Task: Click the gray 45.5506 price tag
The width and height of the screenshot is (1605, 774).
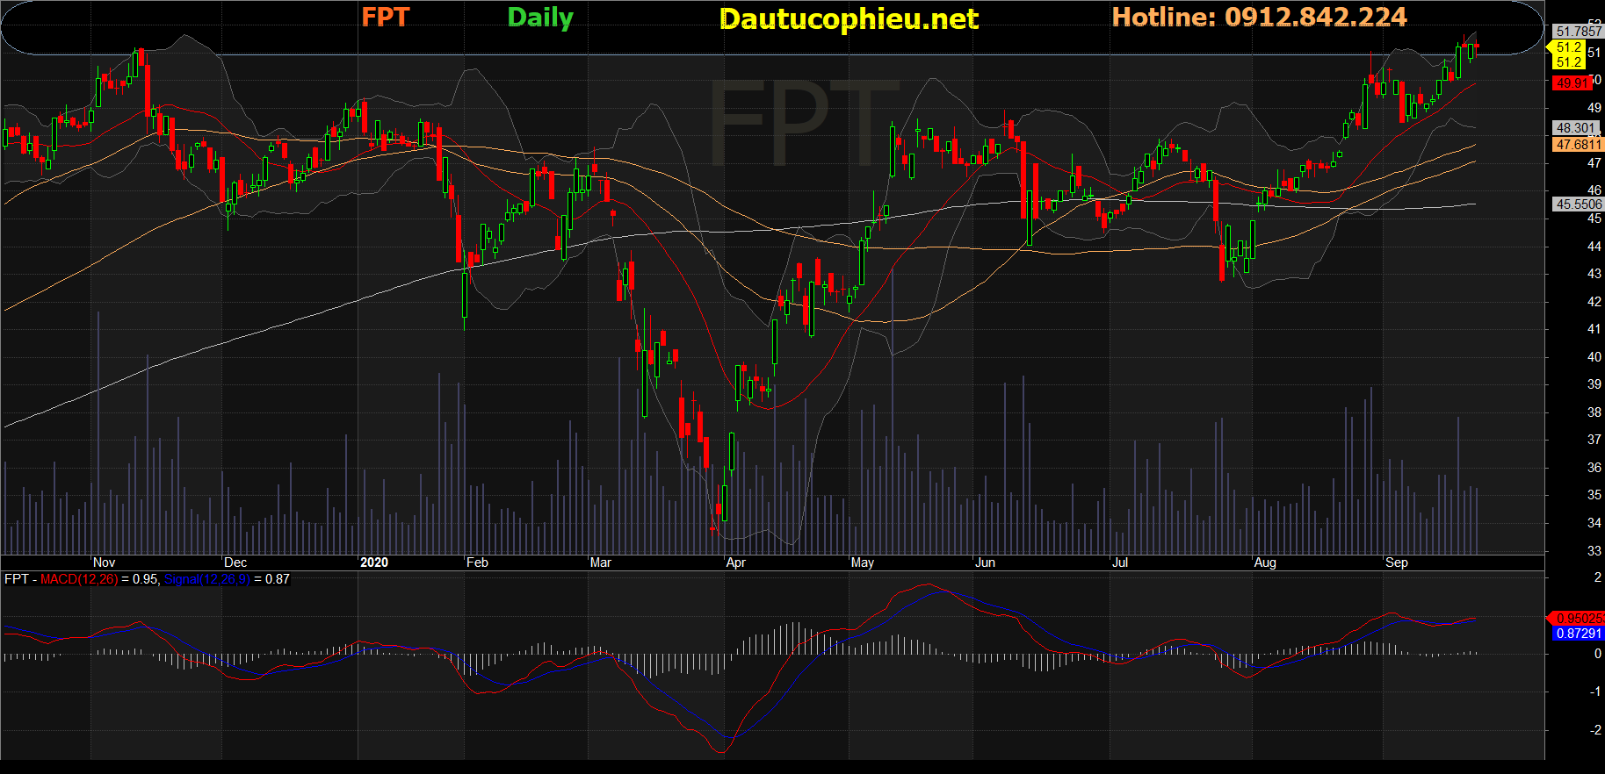Action: tap(1578, 204)
